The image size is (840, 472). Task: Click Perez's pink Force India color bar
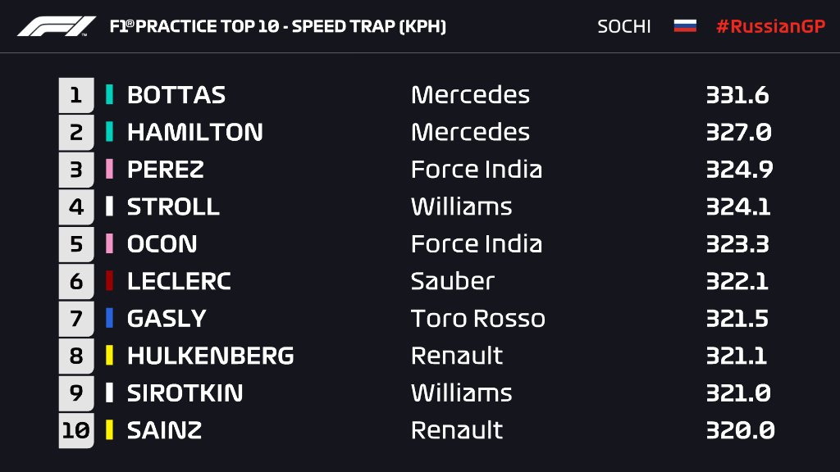[x=109, y=170]
